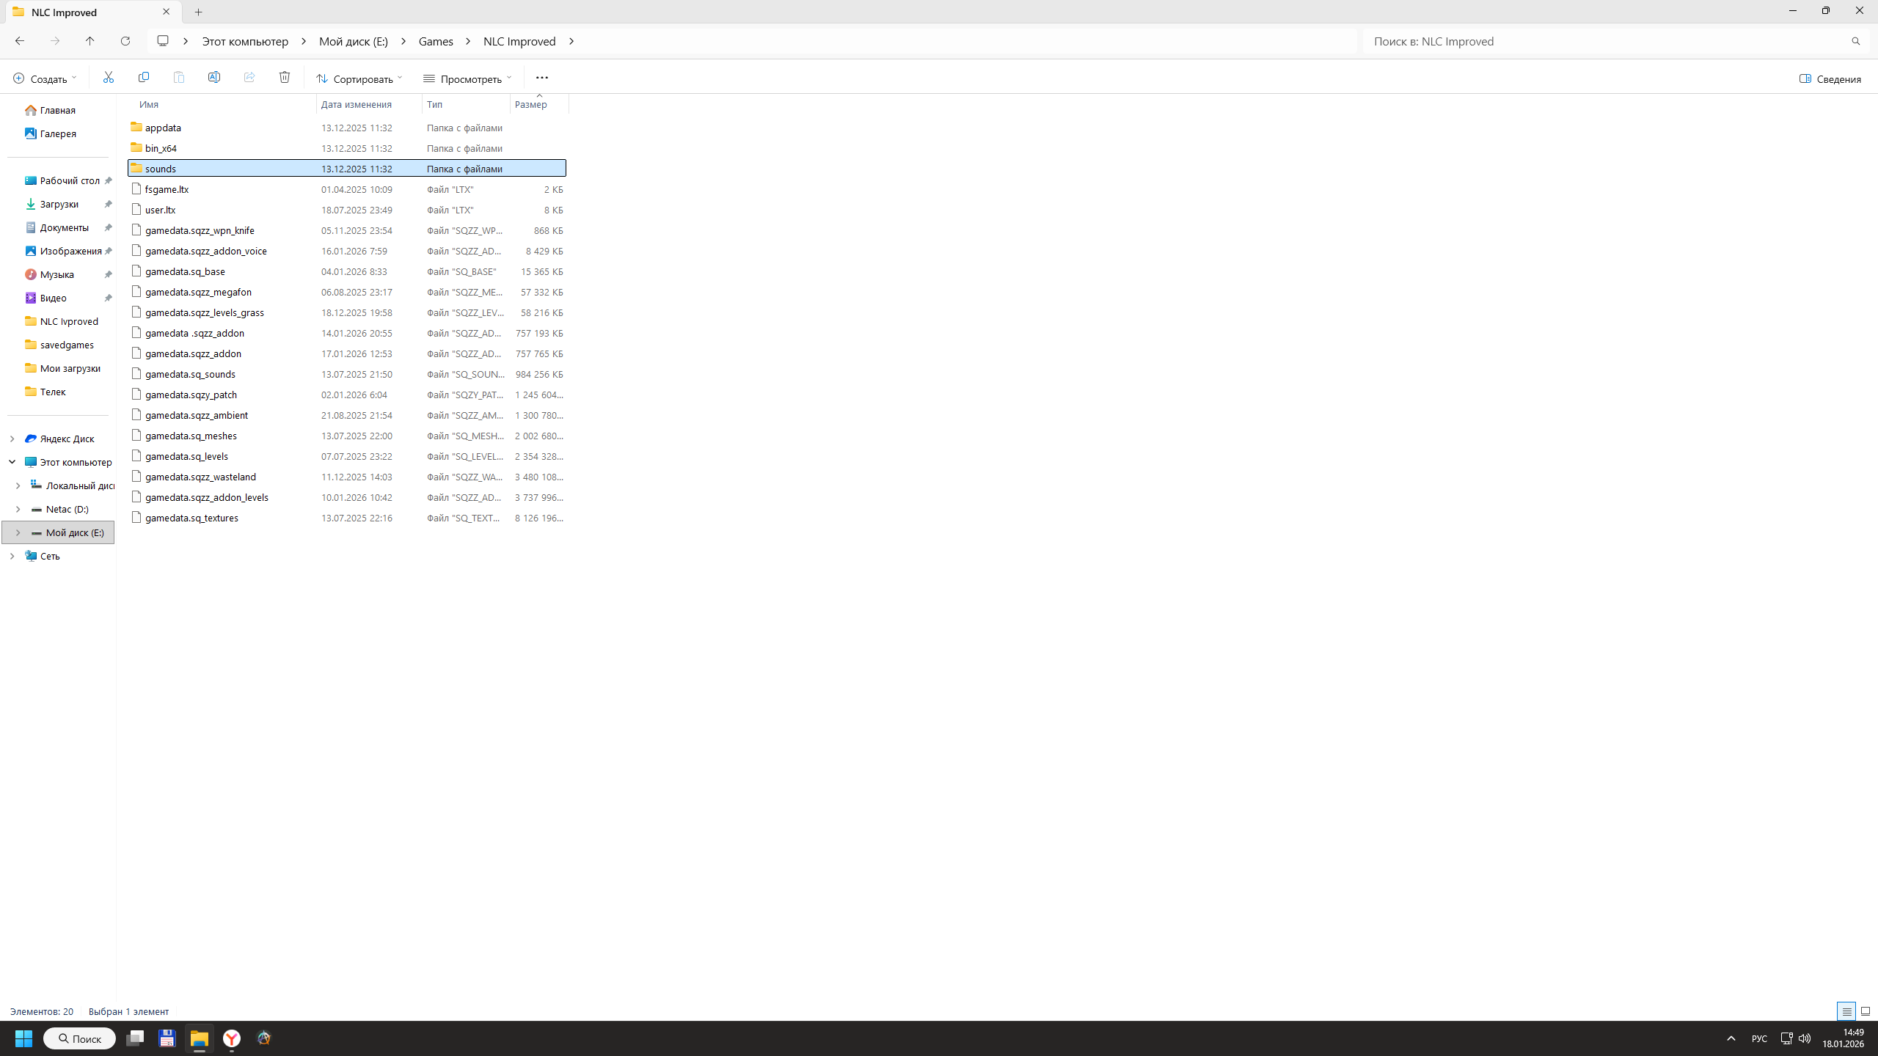This screenshot has height=1056, width=1878.
Task: Click the Rename icon in toolbar
Action: tap(214, 78)
